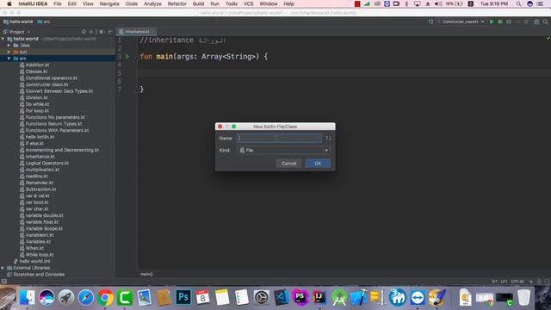Click the Debug bug icon in toolbar
The image size is (551, 310).
500,22
